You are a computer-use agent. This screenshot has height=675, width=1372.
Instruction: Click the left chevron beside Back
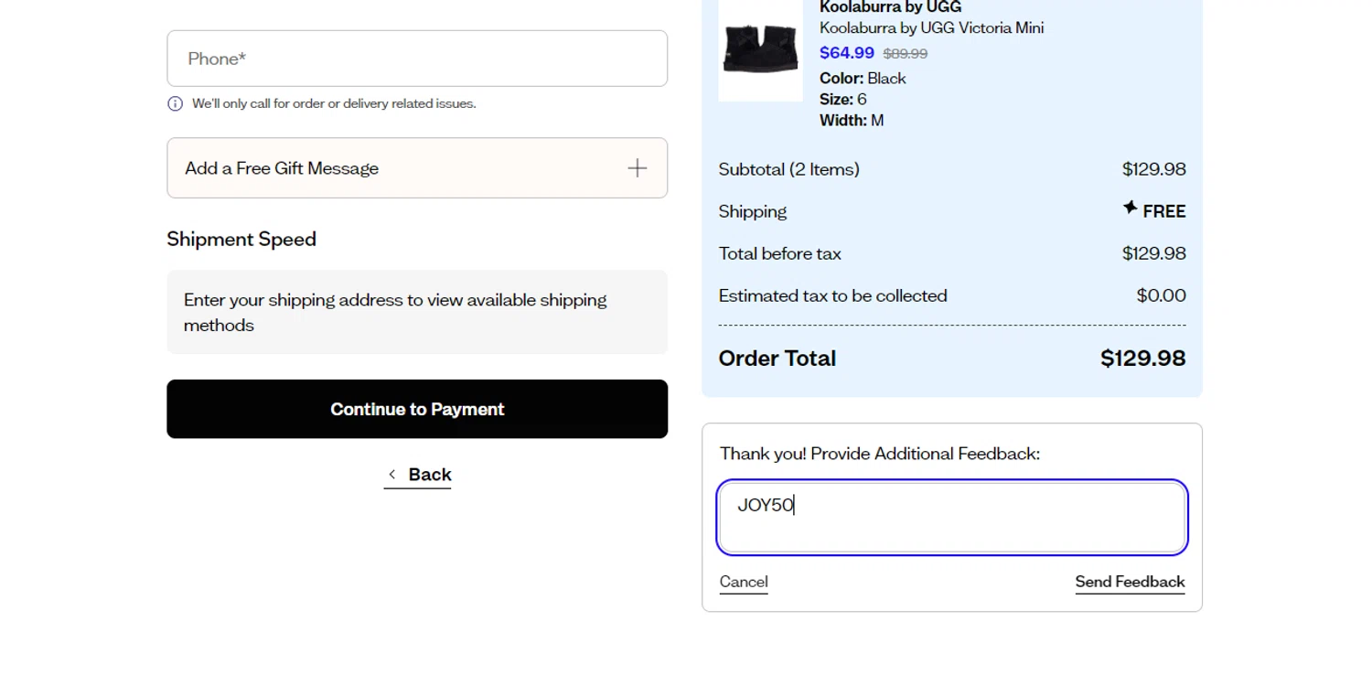392,474
